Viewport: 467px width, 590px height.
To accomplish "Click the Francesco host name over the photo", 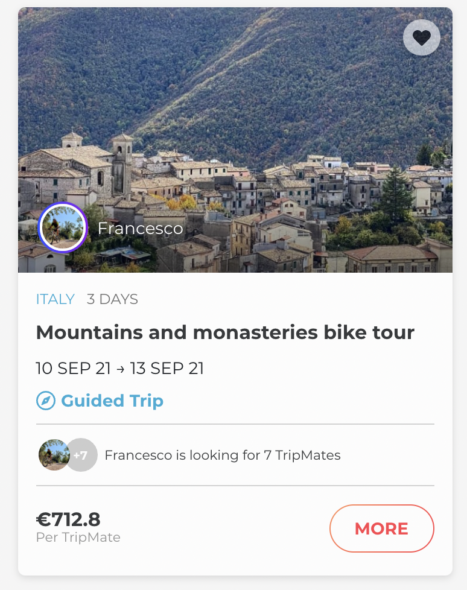I will point(140,229).
